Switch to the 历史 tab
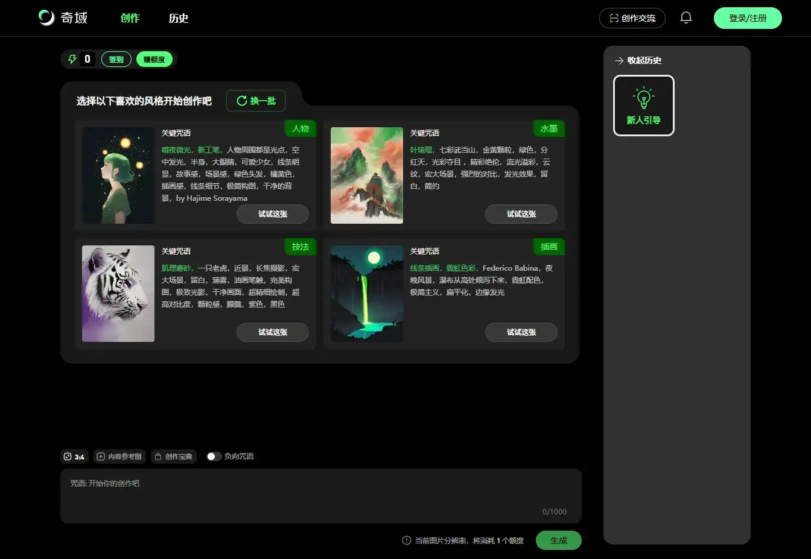Image resolution: width=811 pixels, height=559 pixels. pyautogui.click(x=178, y=18)
